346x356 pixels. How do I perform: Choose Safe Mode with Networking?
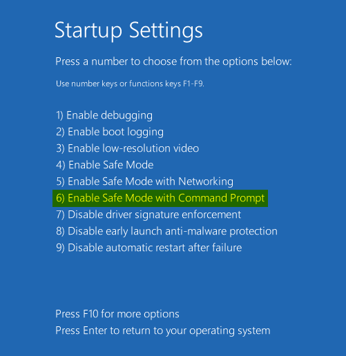(145, 181)
